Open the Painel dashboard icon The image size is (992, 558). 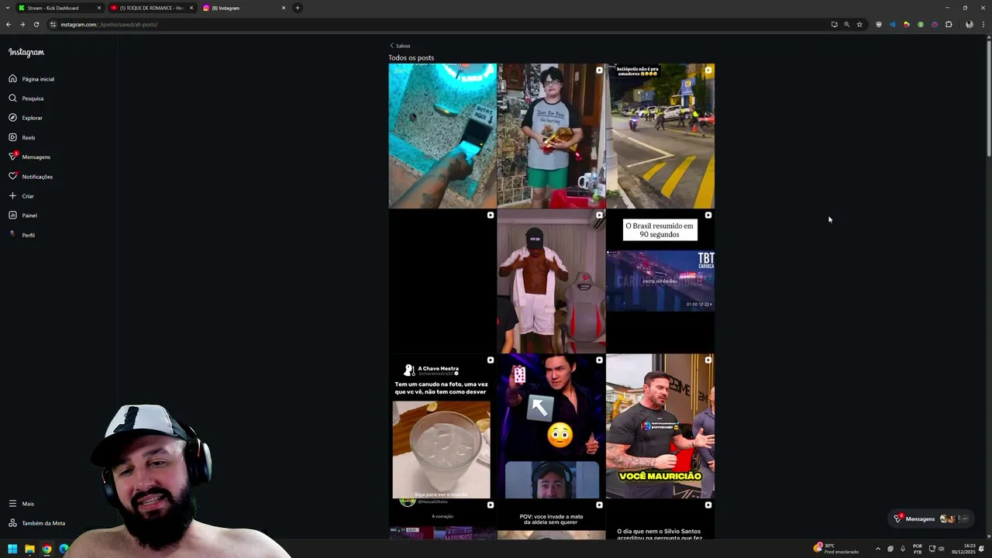(x=12, y=215)
